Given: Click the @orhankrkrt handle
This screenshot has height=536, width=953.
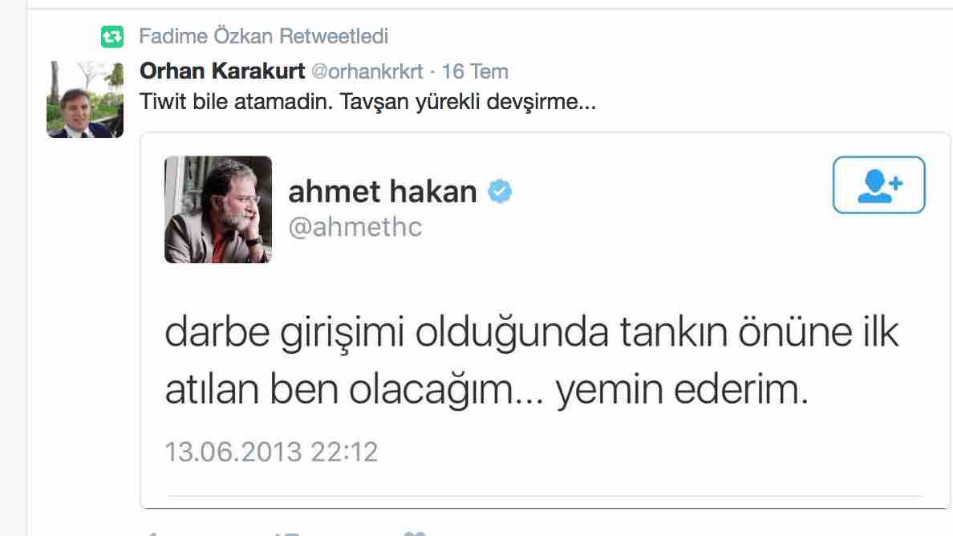Looking at the screenshot, I should coord(367,71).
